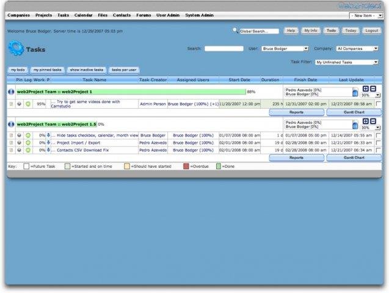Pin the Hide tasks checkbox task

click(x=19, y=136)
